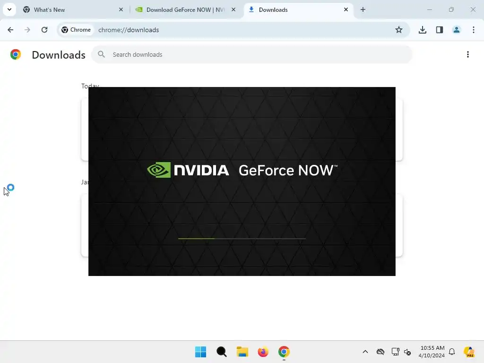Click the search magnifier icon
The image size is (484, 363).
(101, 55)
